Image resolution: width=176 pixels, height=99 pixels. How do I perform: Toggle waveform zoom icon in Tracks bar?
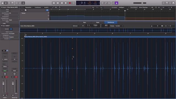pos(152,7)
